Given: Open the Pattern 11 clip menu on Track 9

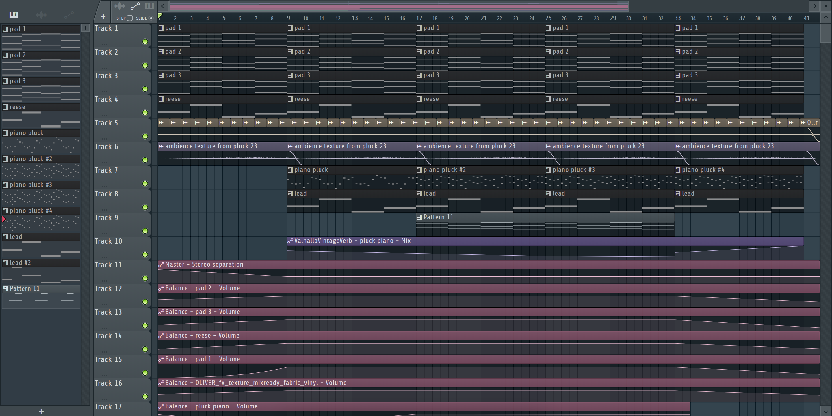Looking at the screenshot, I should tap(419, 217).
